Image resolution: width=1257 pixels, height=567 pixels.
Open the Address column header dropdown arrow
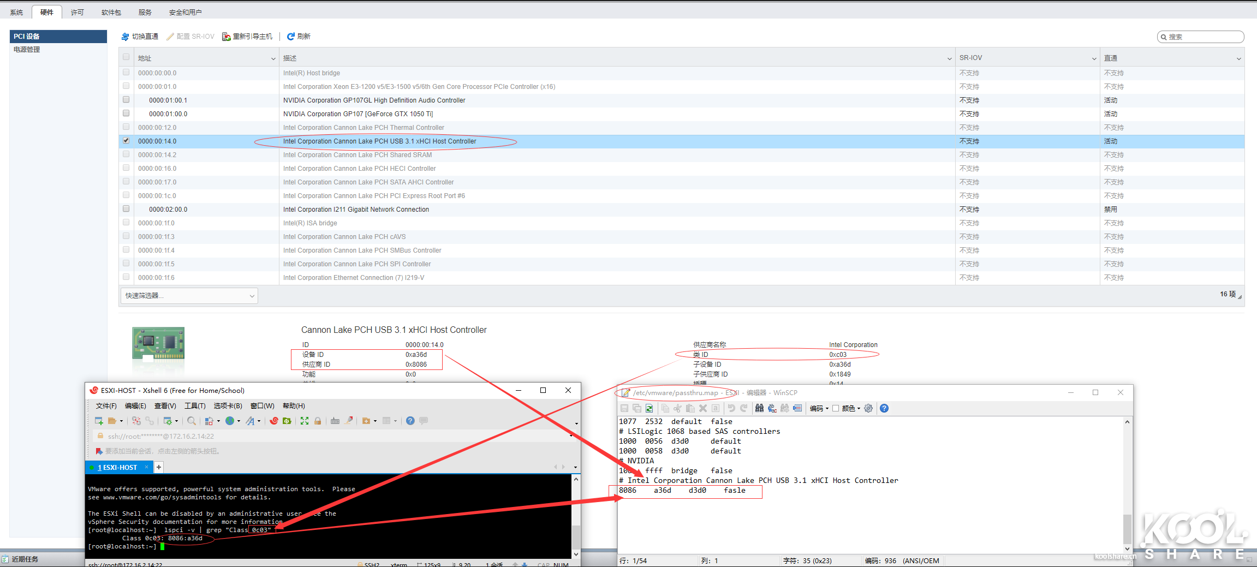(x=273, y=58)
